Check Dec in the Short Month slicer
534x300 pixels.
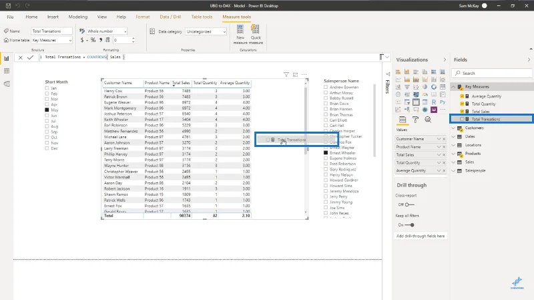point(47,148)
